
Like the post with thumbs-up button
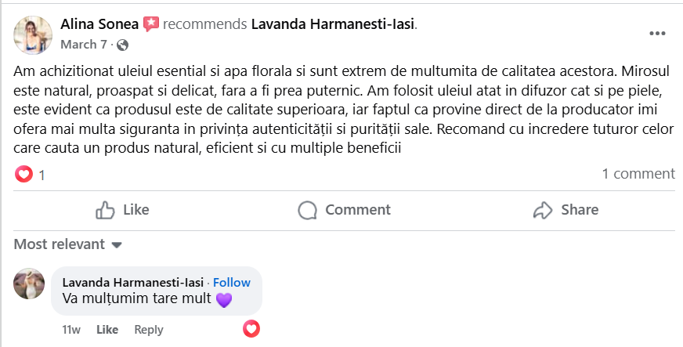click(122, 210)
